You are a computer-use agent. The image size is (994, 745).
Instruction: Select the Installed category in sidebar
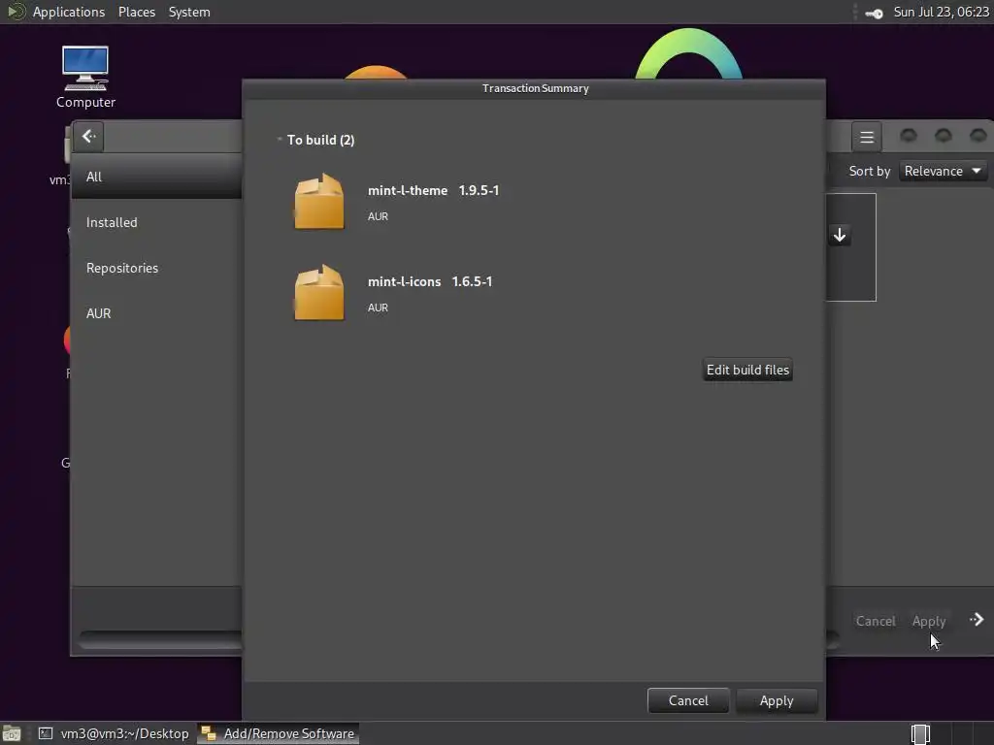[156, 222]
